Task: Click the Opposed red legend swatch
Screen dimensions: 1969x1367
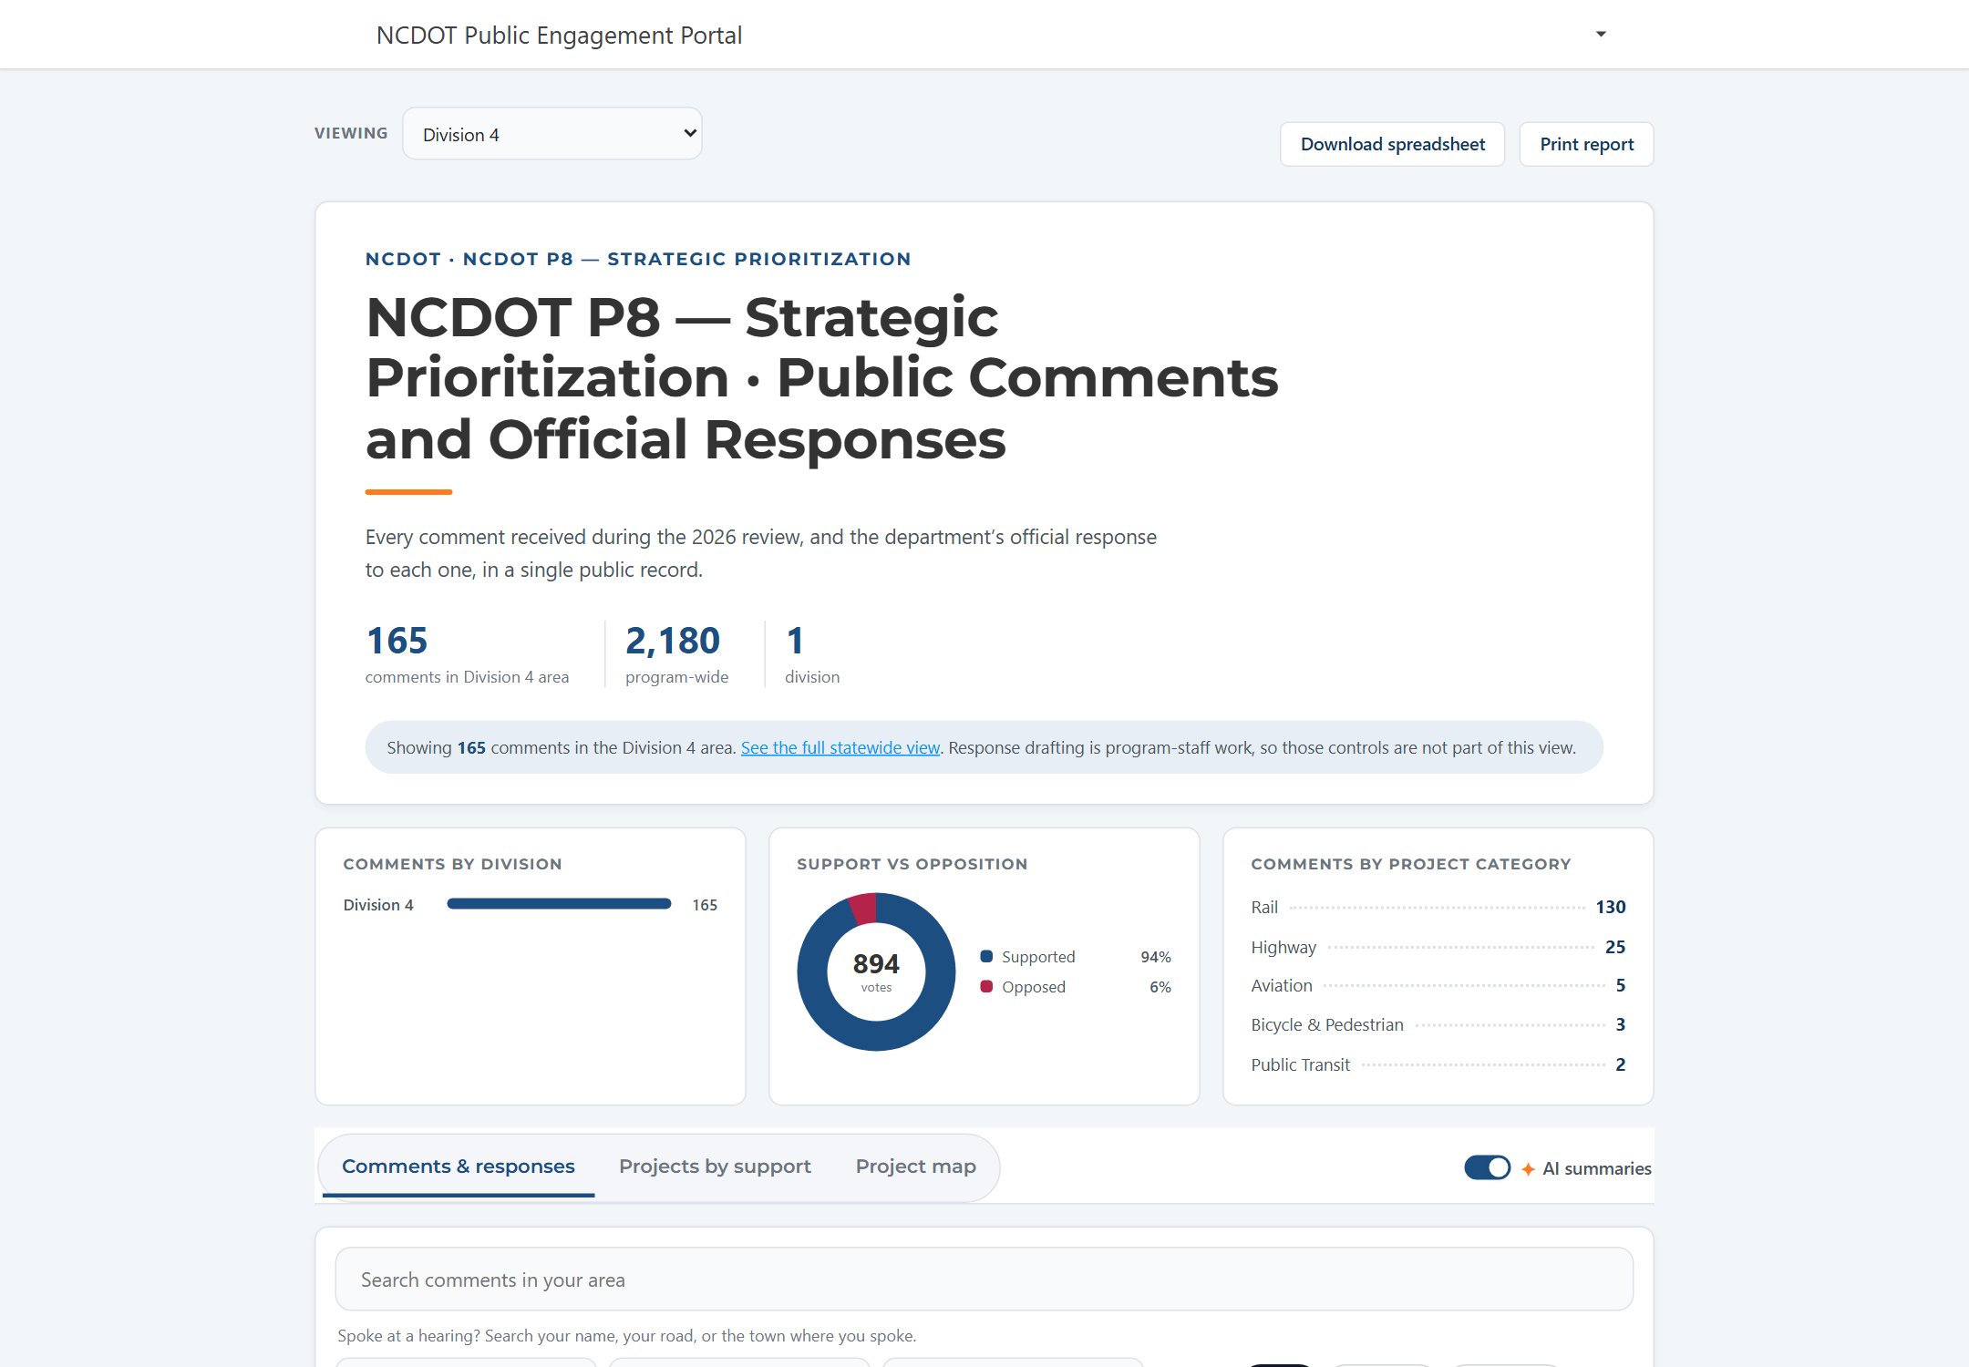Action: (986, 986)
